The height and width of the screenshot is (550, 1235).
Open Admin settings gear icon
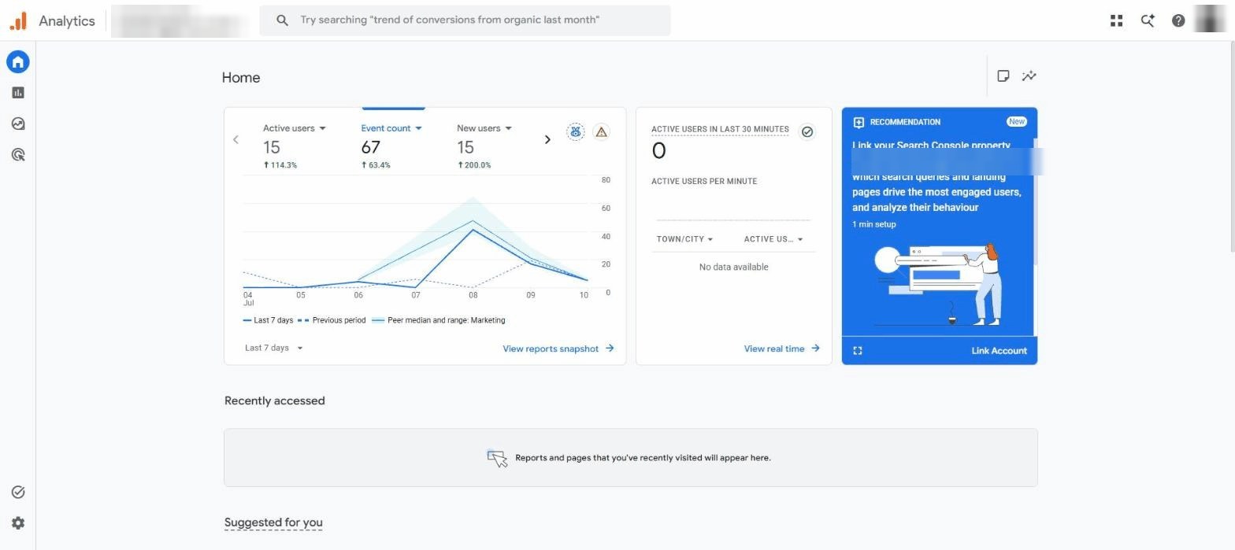coord(18,523)
